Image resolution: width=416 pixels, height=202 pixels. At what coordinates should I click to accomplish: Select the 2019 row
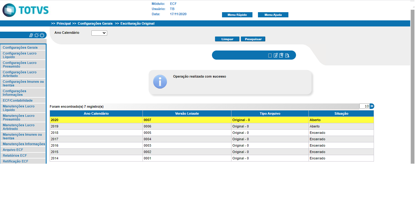pos(212,126)
